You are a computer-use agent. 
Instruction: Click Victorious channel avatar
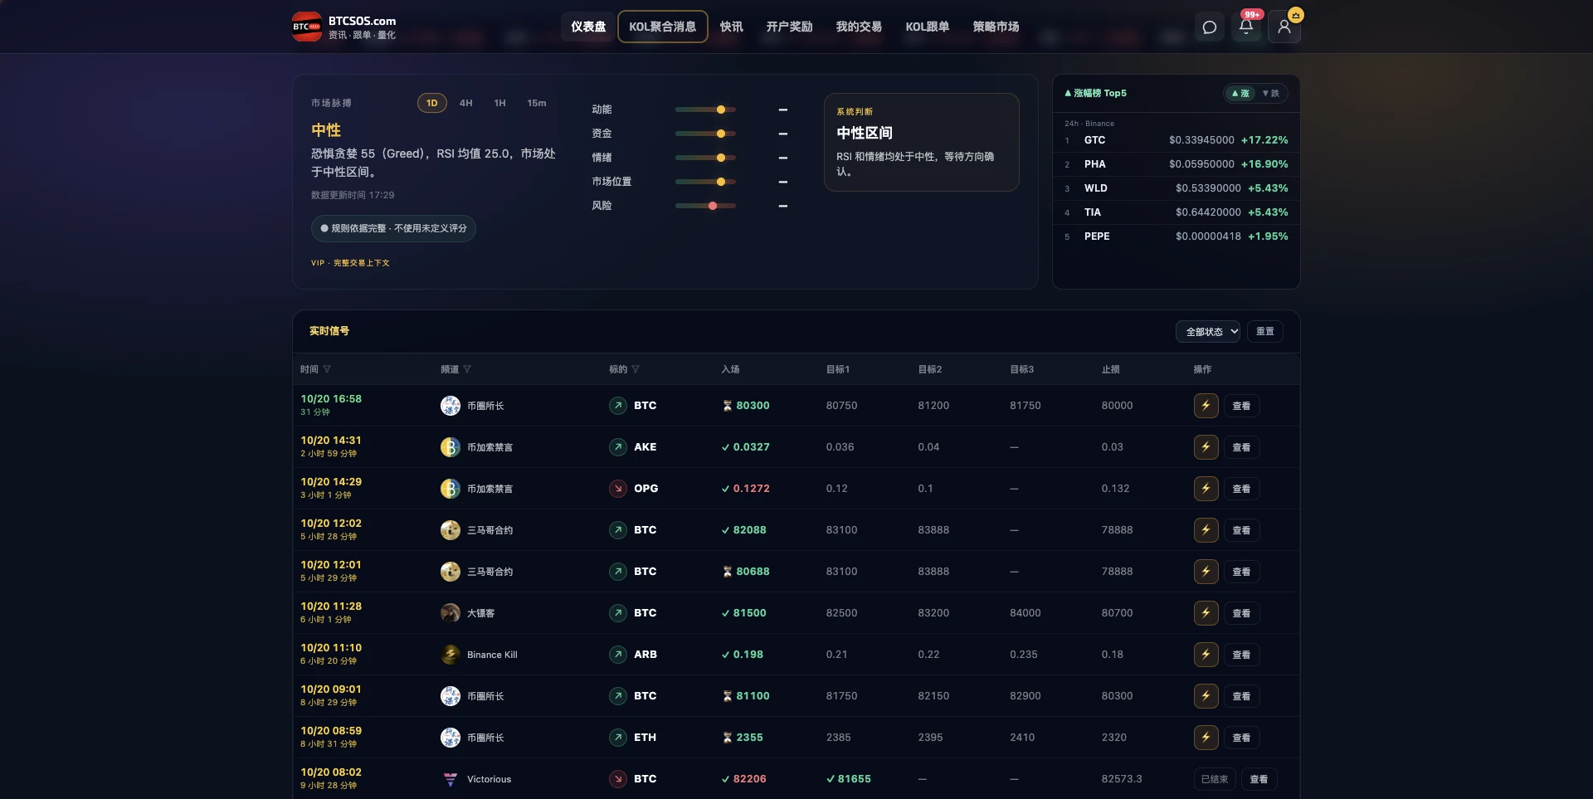[x=451, y=779]
